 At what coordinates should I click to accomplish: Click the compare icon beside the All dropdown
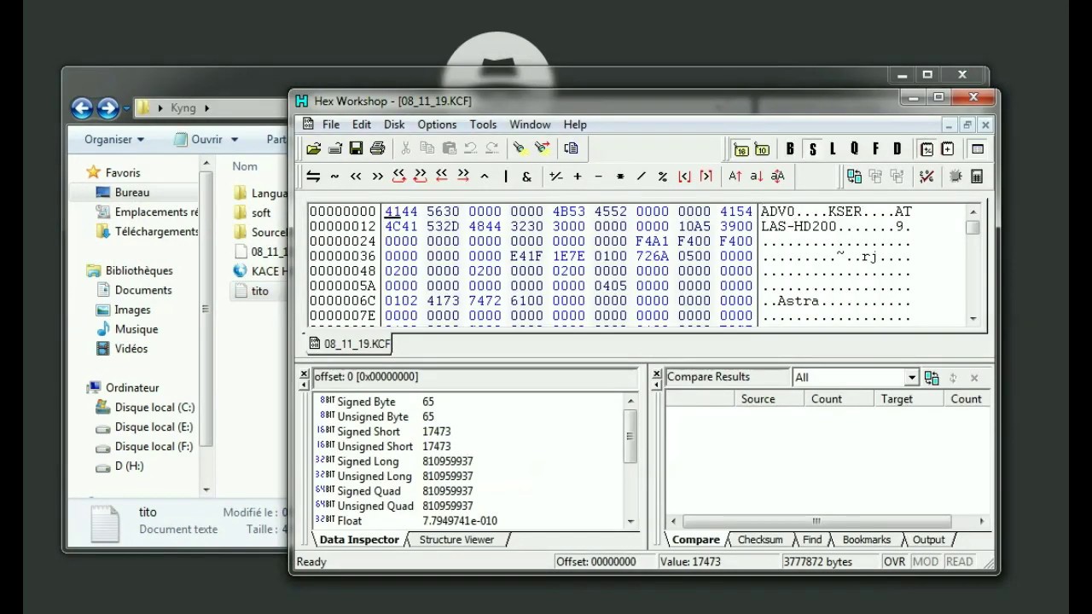(x=932, y=378)
